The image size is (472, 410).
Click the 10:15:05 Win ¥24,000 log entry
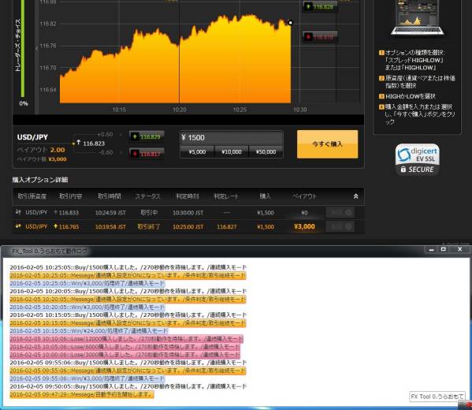[89, 331]
